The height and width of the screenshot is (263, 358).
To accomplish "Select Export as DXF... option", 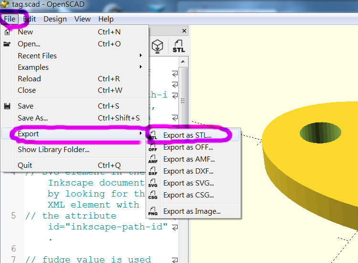I will pos(193,171).
